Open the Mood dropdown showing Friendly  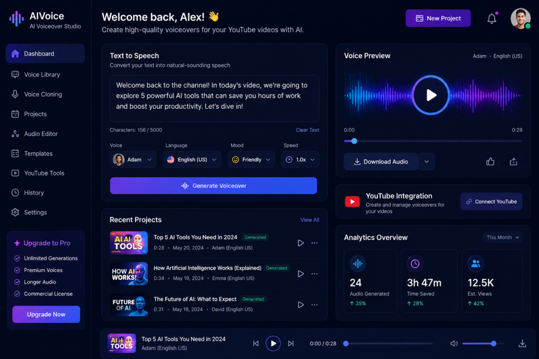coord(251,160)
